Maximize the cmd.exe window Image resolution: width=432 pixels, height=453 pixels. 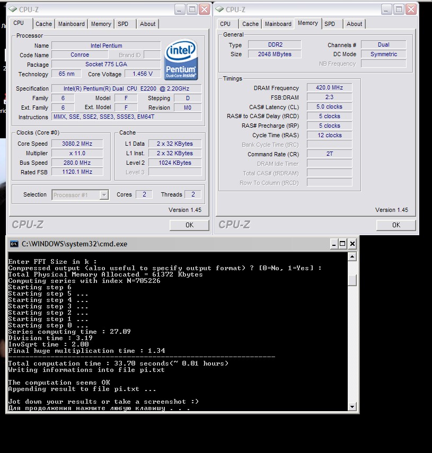[x=343, y=244]
